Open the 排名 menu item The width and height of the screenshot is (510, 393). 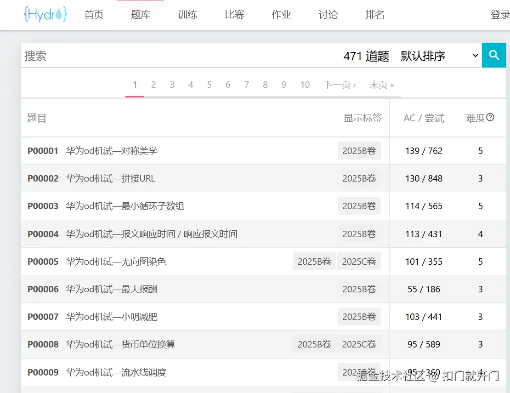pyautogui.click(x=374, y=14)
